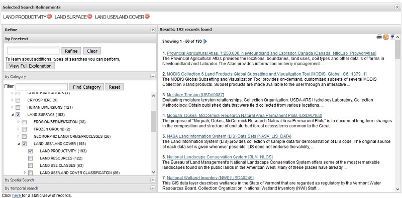Image resolution: width=402 pixels, height=198 pixels.
Task: Check the HUMAN DIMENSIONS checkbox
Action: pyautogui.click(x=18, y=107)
